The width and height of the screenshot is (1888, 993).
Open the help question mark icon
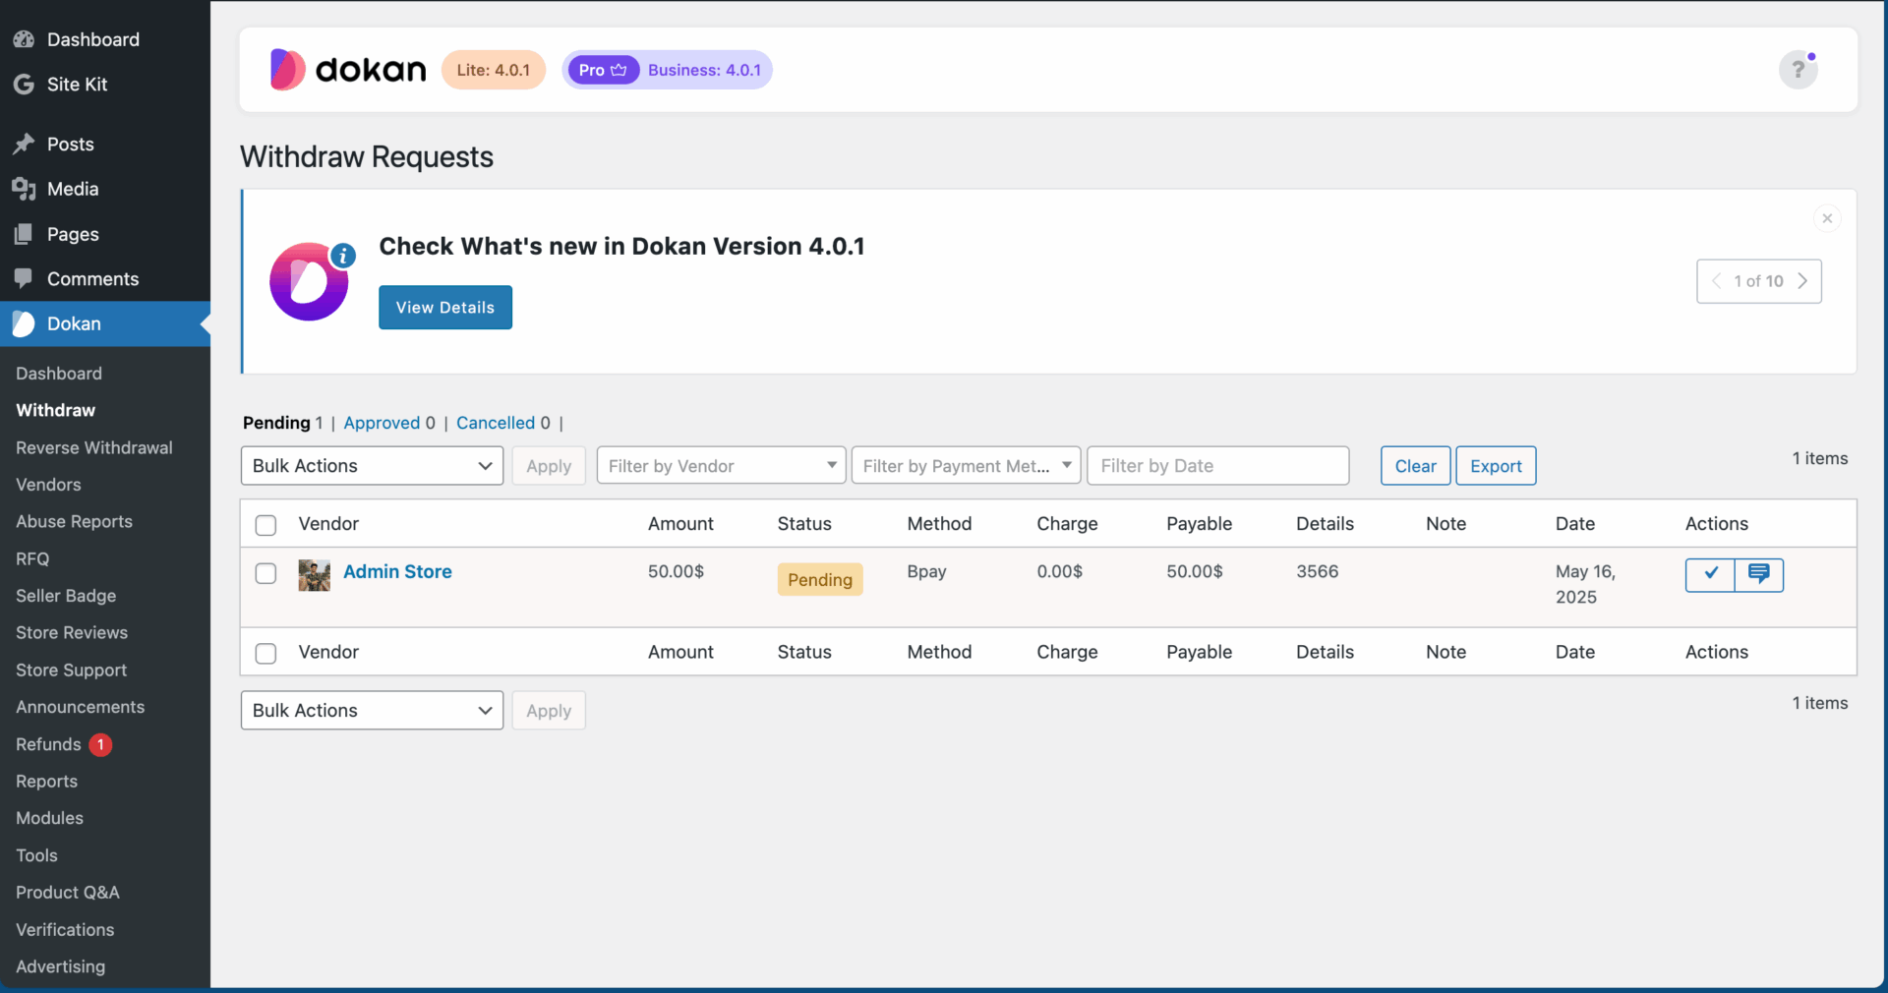point(1798,70)
